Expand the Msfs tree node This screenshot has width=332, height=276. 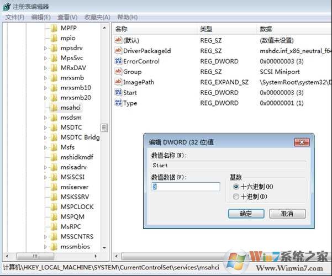pyautogui.click(x=45, y=147)
